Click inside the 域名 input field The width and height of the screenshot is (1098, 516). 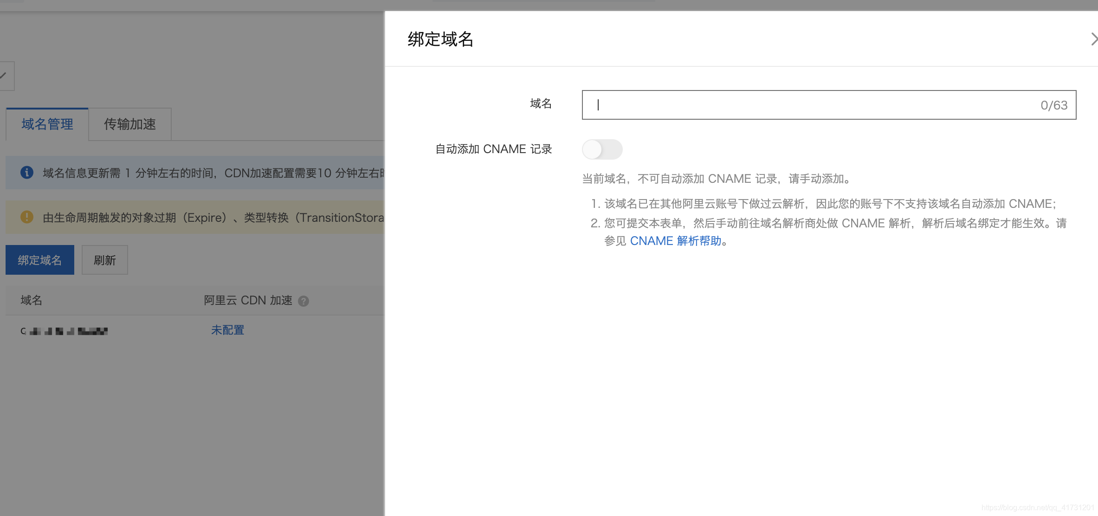pyautogui.click(x=789, y=105)
